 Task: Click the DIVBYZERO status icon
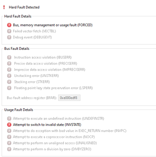click(9, 149)
